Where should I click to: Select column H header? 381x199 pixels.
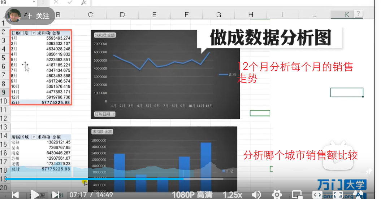coord(251,15)
